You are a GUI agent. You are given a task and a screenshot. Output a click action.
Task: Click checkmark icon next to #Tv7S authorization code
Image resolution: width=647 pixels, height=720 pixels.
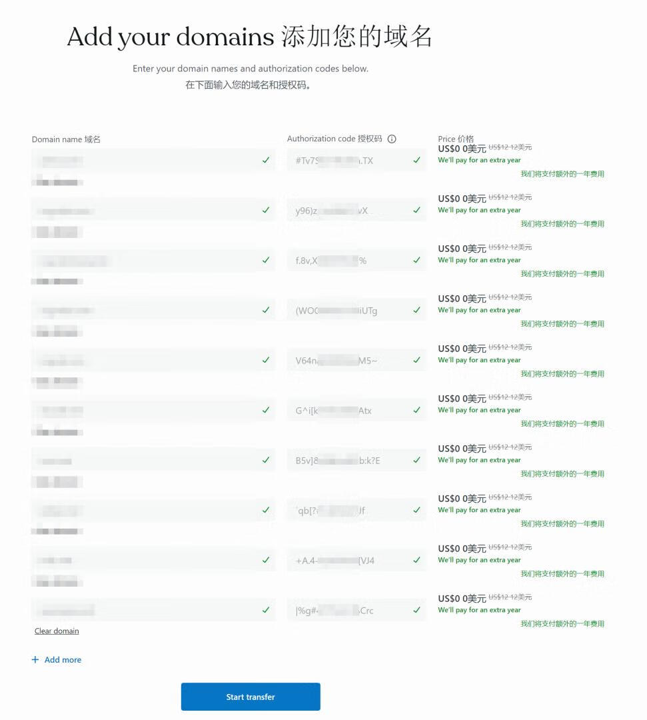tap(417, 160)
